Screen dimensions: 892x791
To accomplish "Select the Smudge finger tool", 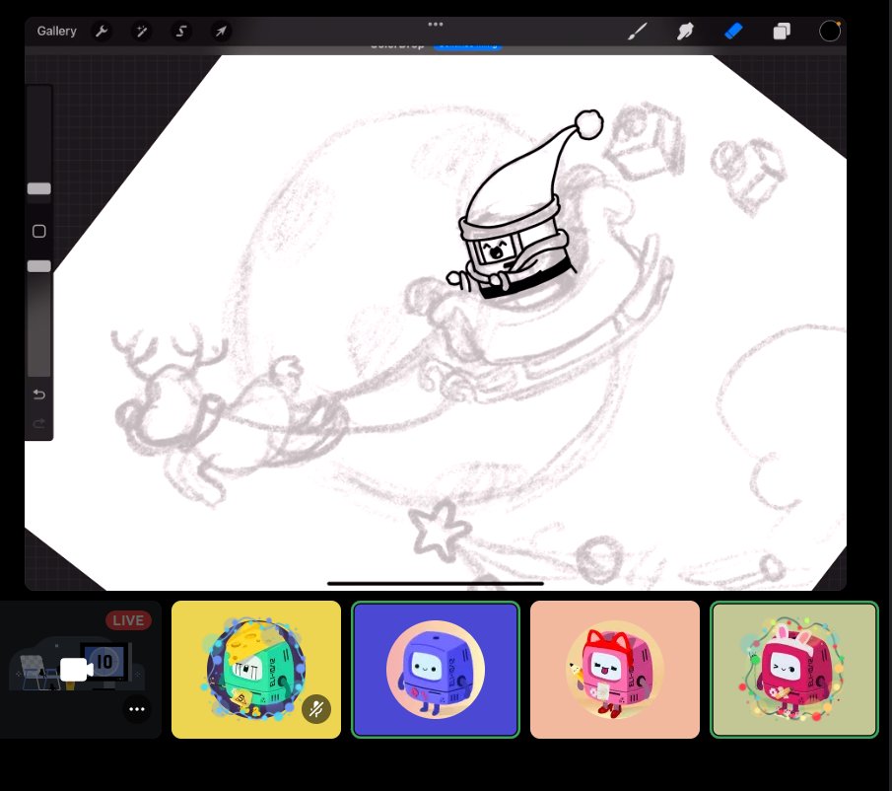I will click(x=685, y=32).
